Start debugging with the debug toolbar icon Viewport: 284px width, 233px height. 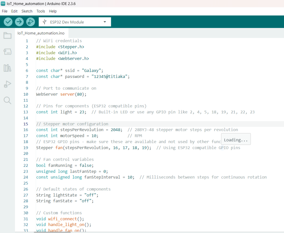30,22
